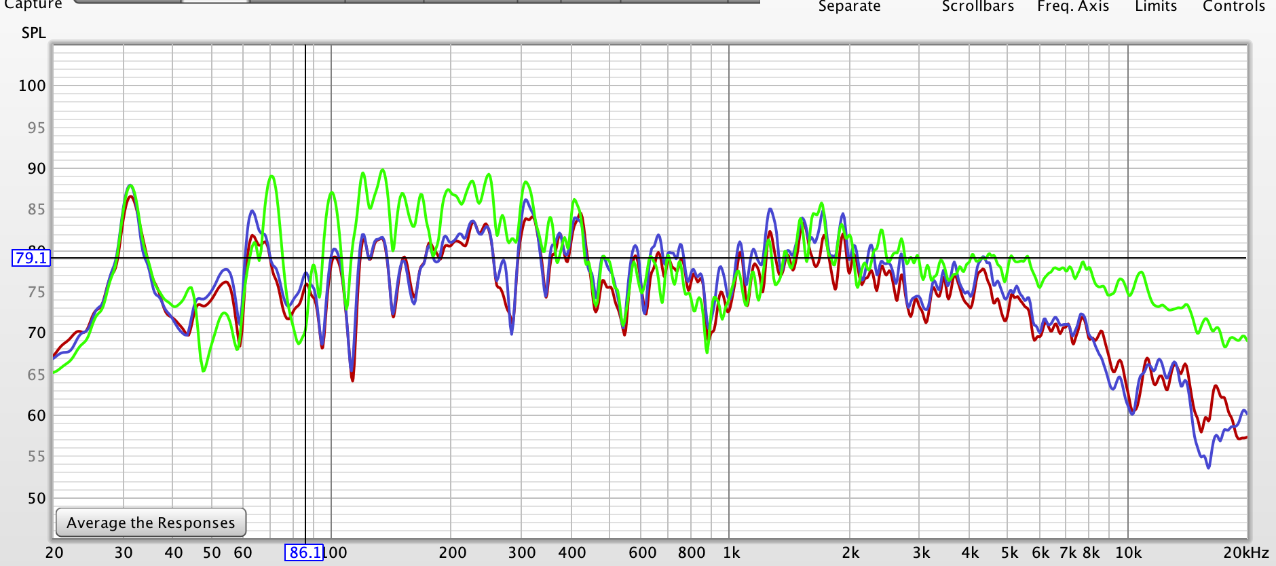Screen dimensions: 1276x566
Task: Click the Average the Responses button
Action: tap(151, 523)
